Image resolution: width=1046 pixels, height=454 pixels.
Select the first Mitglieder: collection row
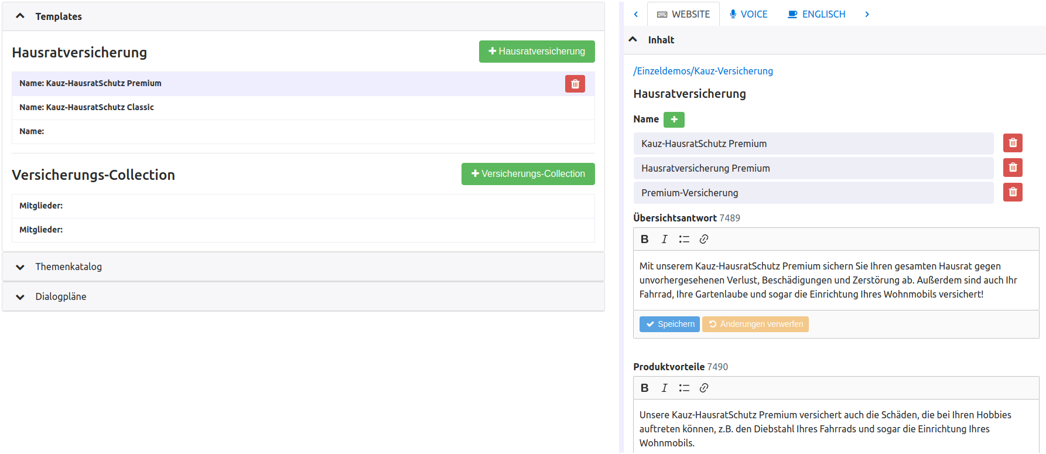pos(303,206)
